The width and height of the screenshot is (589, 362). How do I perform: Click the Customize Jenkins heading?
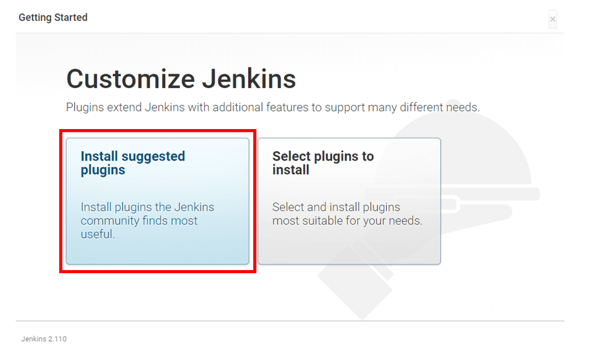[x=181, y=79]
